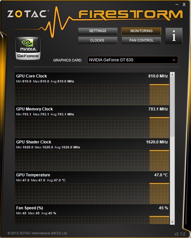The height and width of the screenshot is (238, 191).
Task: Go to the FAN CONTROL tab
Action: tap(141, 40)
